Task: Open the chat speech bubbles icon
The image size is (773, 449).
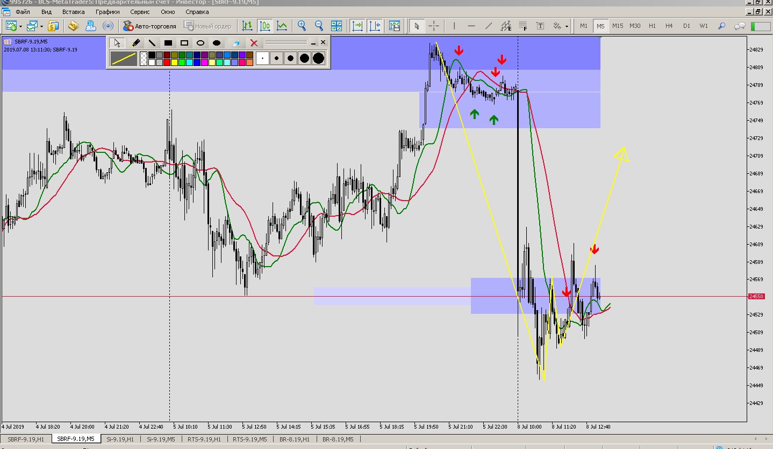Action: [x=740, y=26]
